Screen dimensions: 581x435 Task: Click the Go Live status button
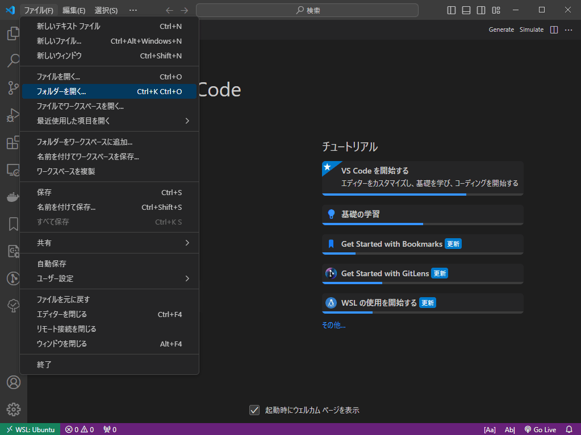point(540,429)
